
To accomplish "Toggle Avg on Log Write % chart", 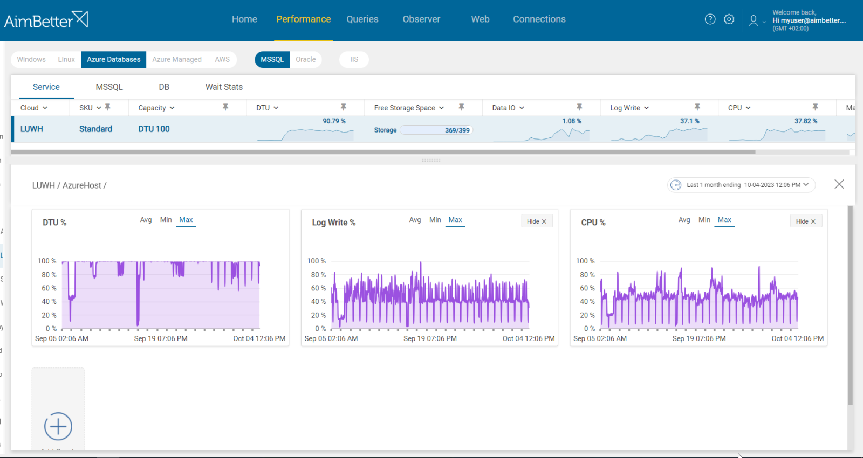I will coord(415,220).
